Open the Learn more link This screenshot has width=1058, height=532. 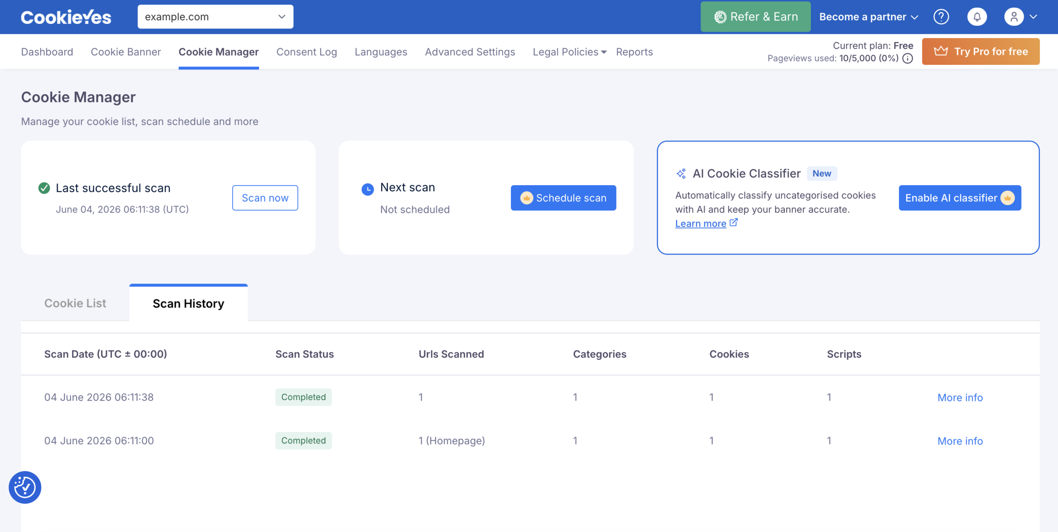tap(701, 224)
